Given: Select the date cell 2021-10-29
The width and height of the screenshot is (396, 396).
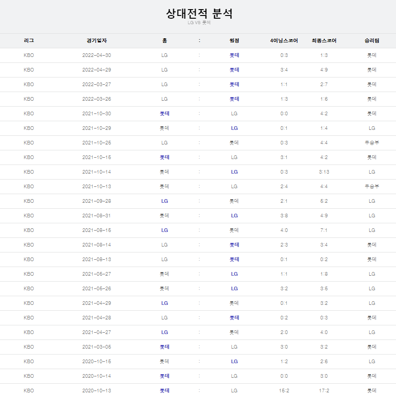Looking at the screenshot, I should pos(97,128).
